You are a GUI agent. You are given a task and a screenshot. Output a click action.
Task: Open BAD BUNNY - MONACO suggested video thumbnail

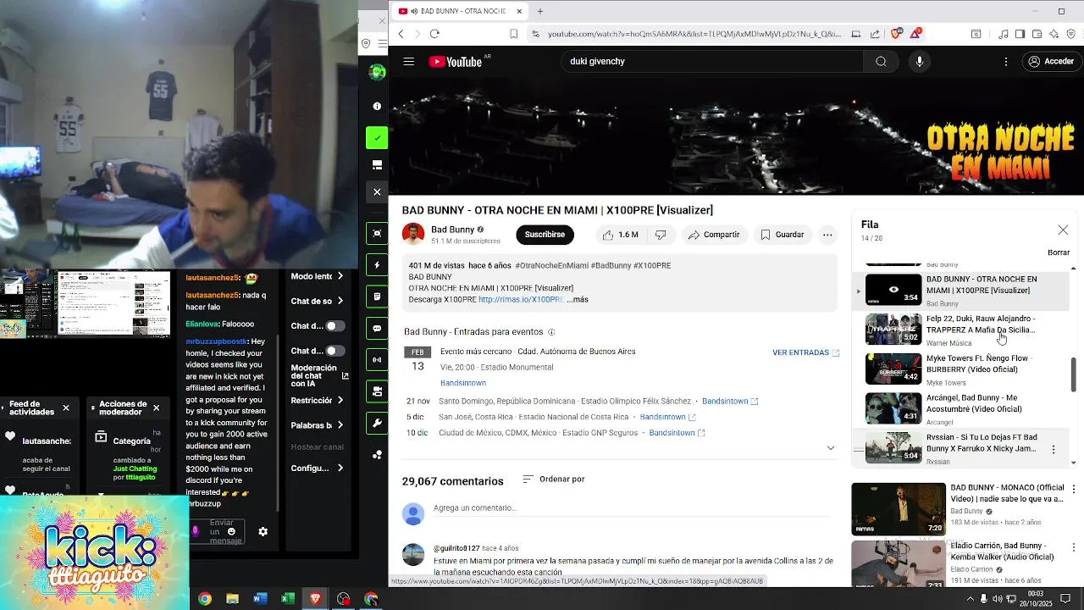pos(899,509)
